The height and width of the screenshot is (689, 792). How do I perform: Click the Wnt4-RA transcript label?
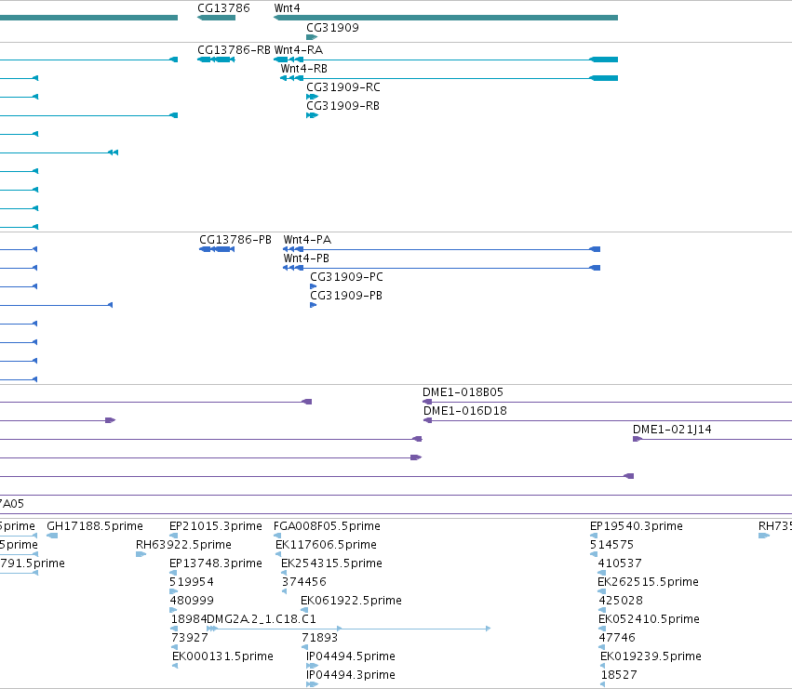coord(299,50)
